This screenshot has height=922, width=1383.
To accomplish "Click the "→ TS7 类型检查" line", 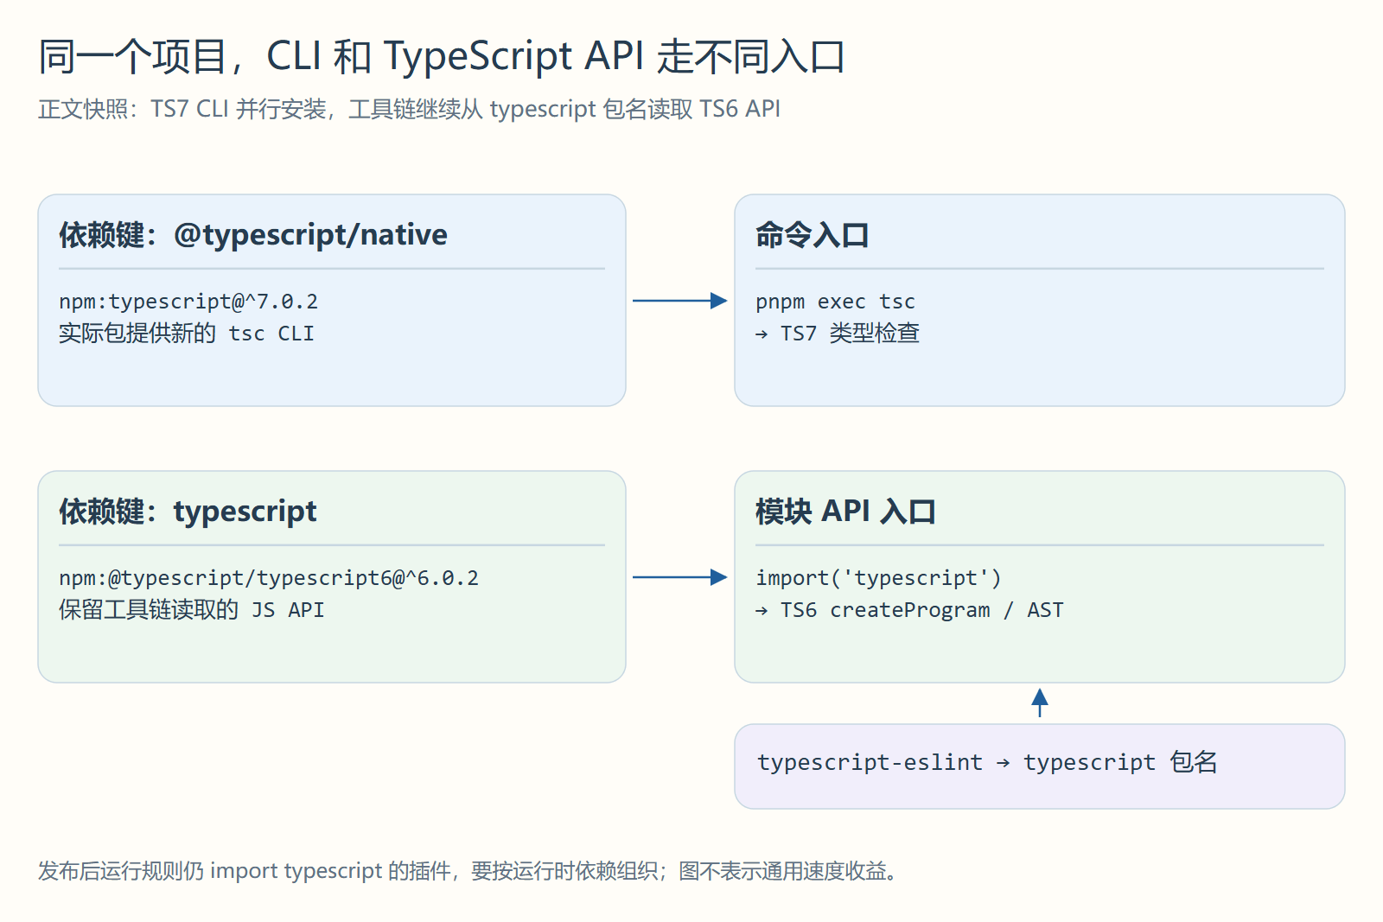I will coord(838,334).
